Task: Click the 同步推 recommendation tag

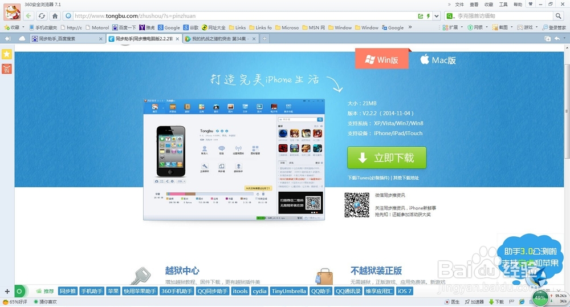Action: (68, 291)
